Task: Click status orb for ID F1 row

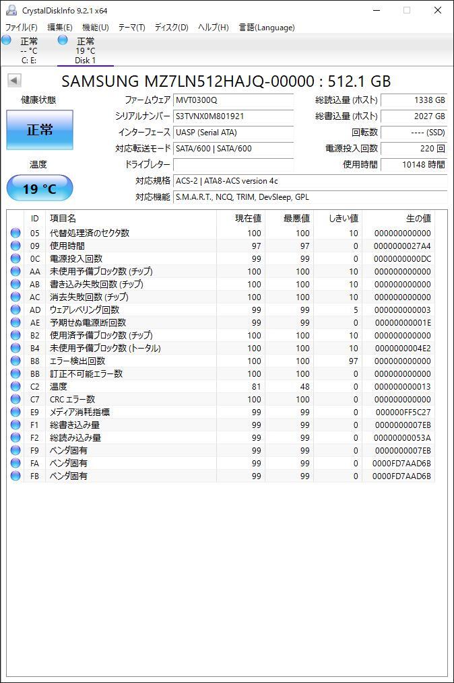Action: click(x=15, y=425)
